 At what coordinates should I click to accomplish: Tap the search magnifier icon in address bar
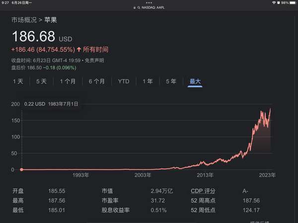pos(139,7)
